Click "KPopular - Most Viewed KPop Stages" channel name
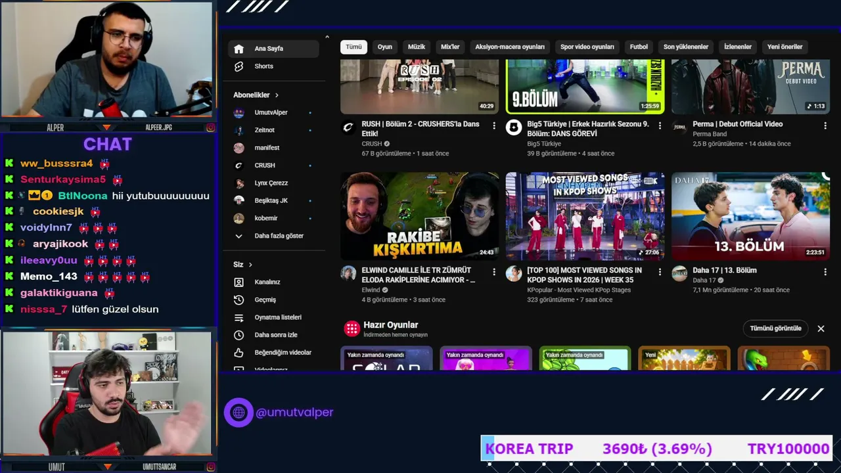 click(579, 290)
